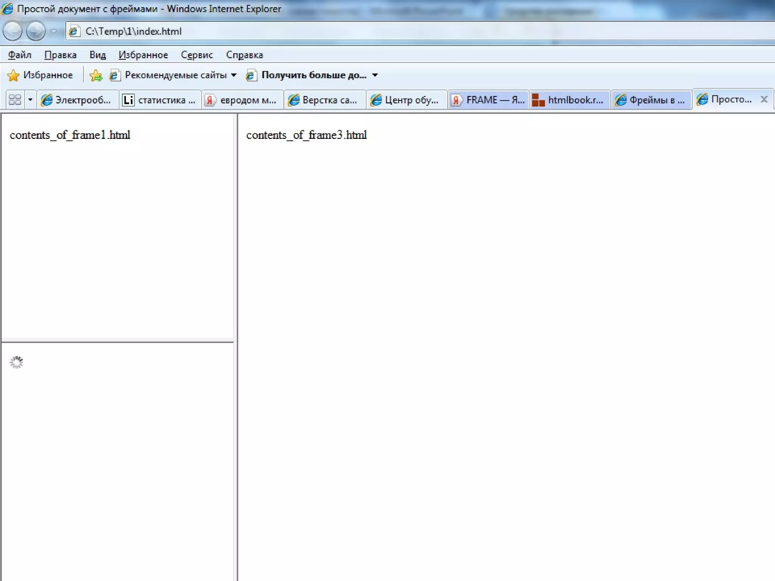Viewport: 775px width, 581px height.
Task: Open the Сервис menu
Action: [197, 55]
